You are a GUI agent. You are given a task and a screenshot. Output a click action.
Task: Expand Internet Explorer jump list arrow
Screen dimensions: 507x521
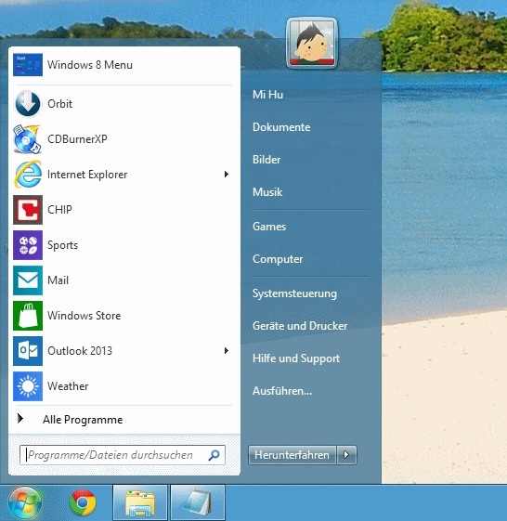(x=227, y=175)
